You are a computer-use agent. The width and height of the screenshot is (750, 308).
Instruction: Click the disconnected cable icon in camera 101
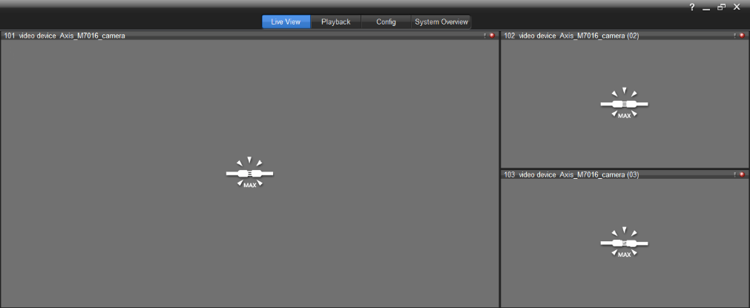[249, 173]
